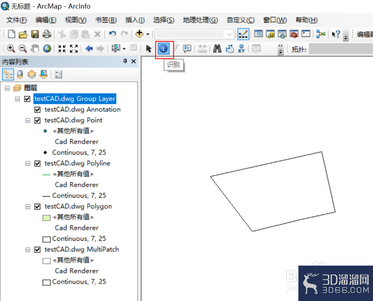The height and width of the screenshot is (301, 373).
Task: Open the 文件 menu
Action: tap(16, 20)
